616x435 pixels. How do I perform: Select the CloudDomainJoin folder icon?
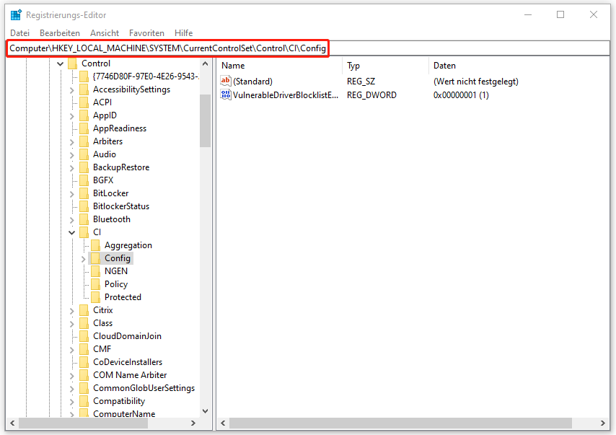[x=84, y=336]
